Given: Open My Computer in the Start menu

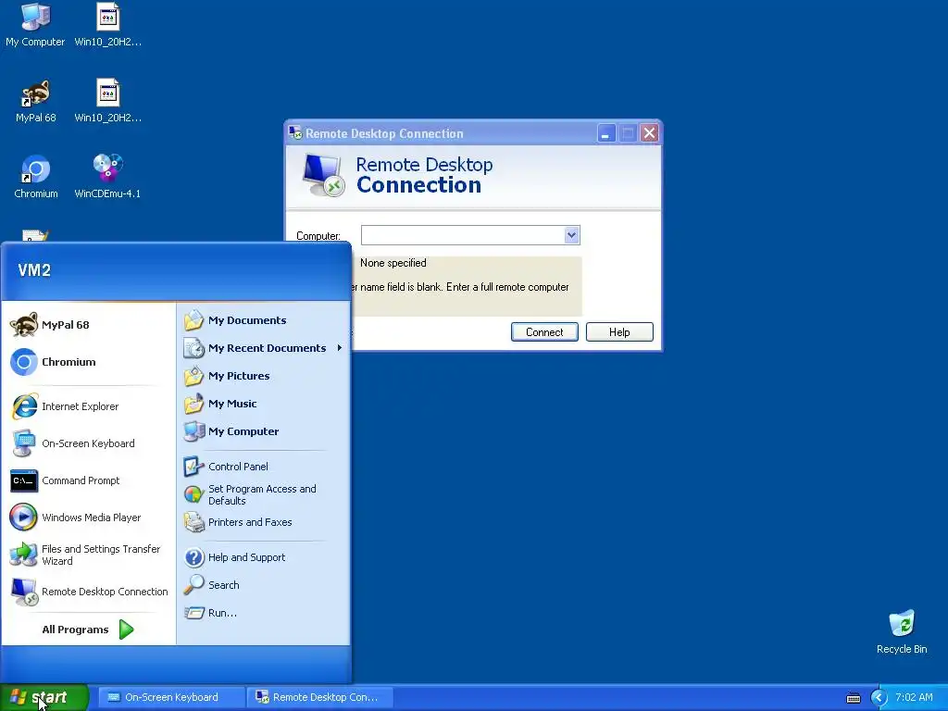Looking at the screenshot, I should (263, 431).
